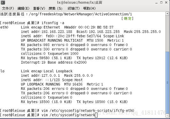The width and height of the screenshot is (170, 119).
Task: Click 'txqueuelen:1000' text
Action: coord(63,54)
